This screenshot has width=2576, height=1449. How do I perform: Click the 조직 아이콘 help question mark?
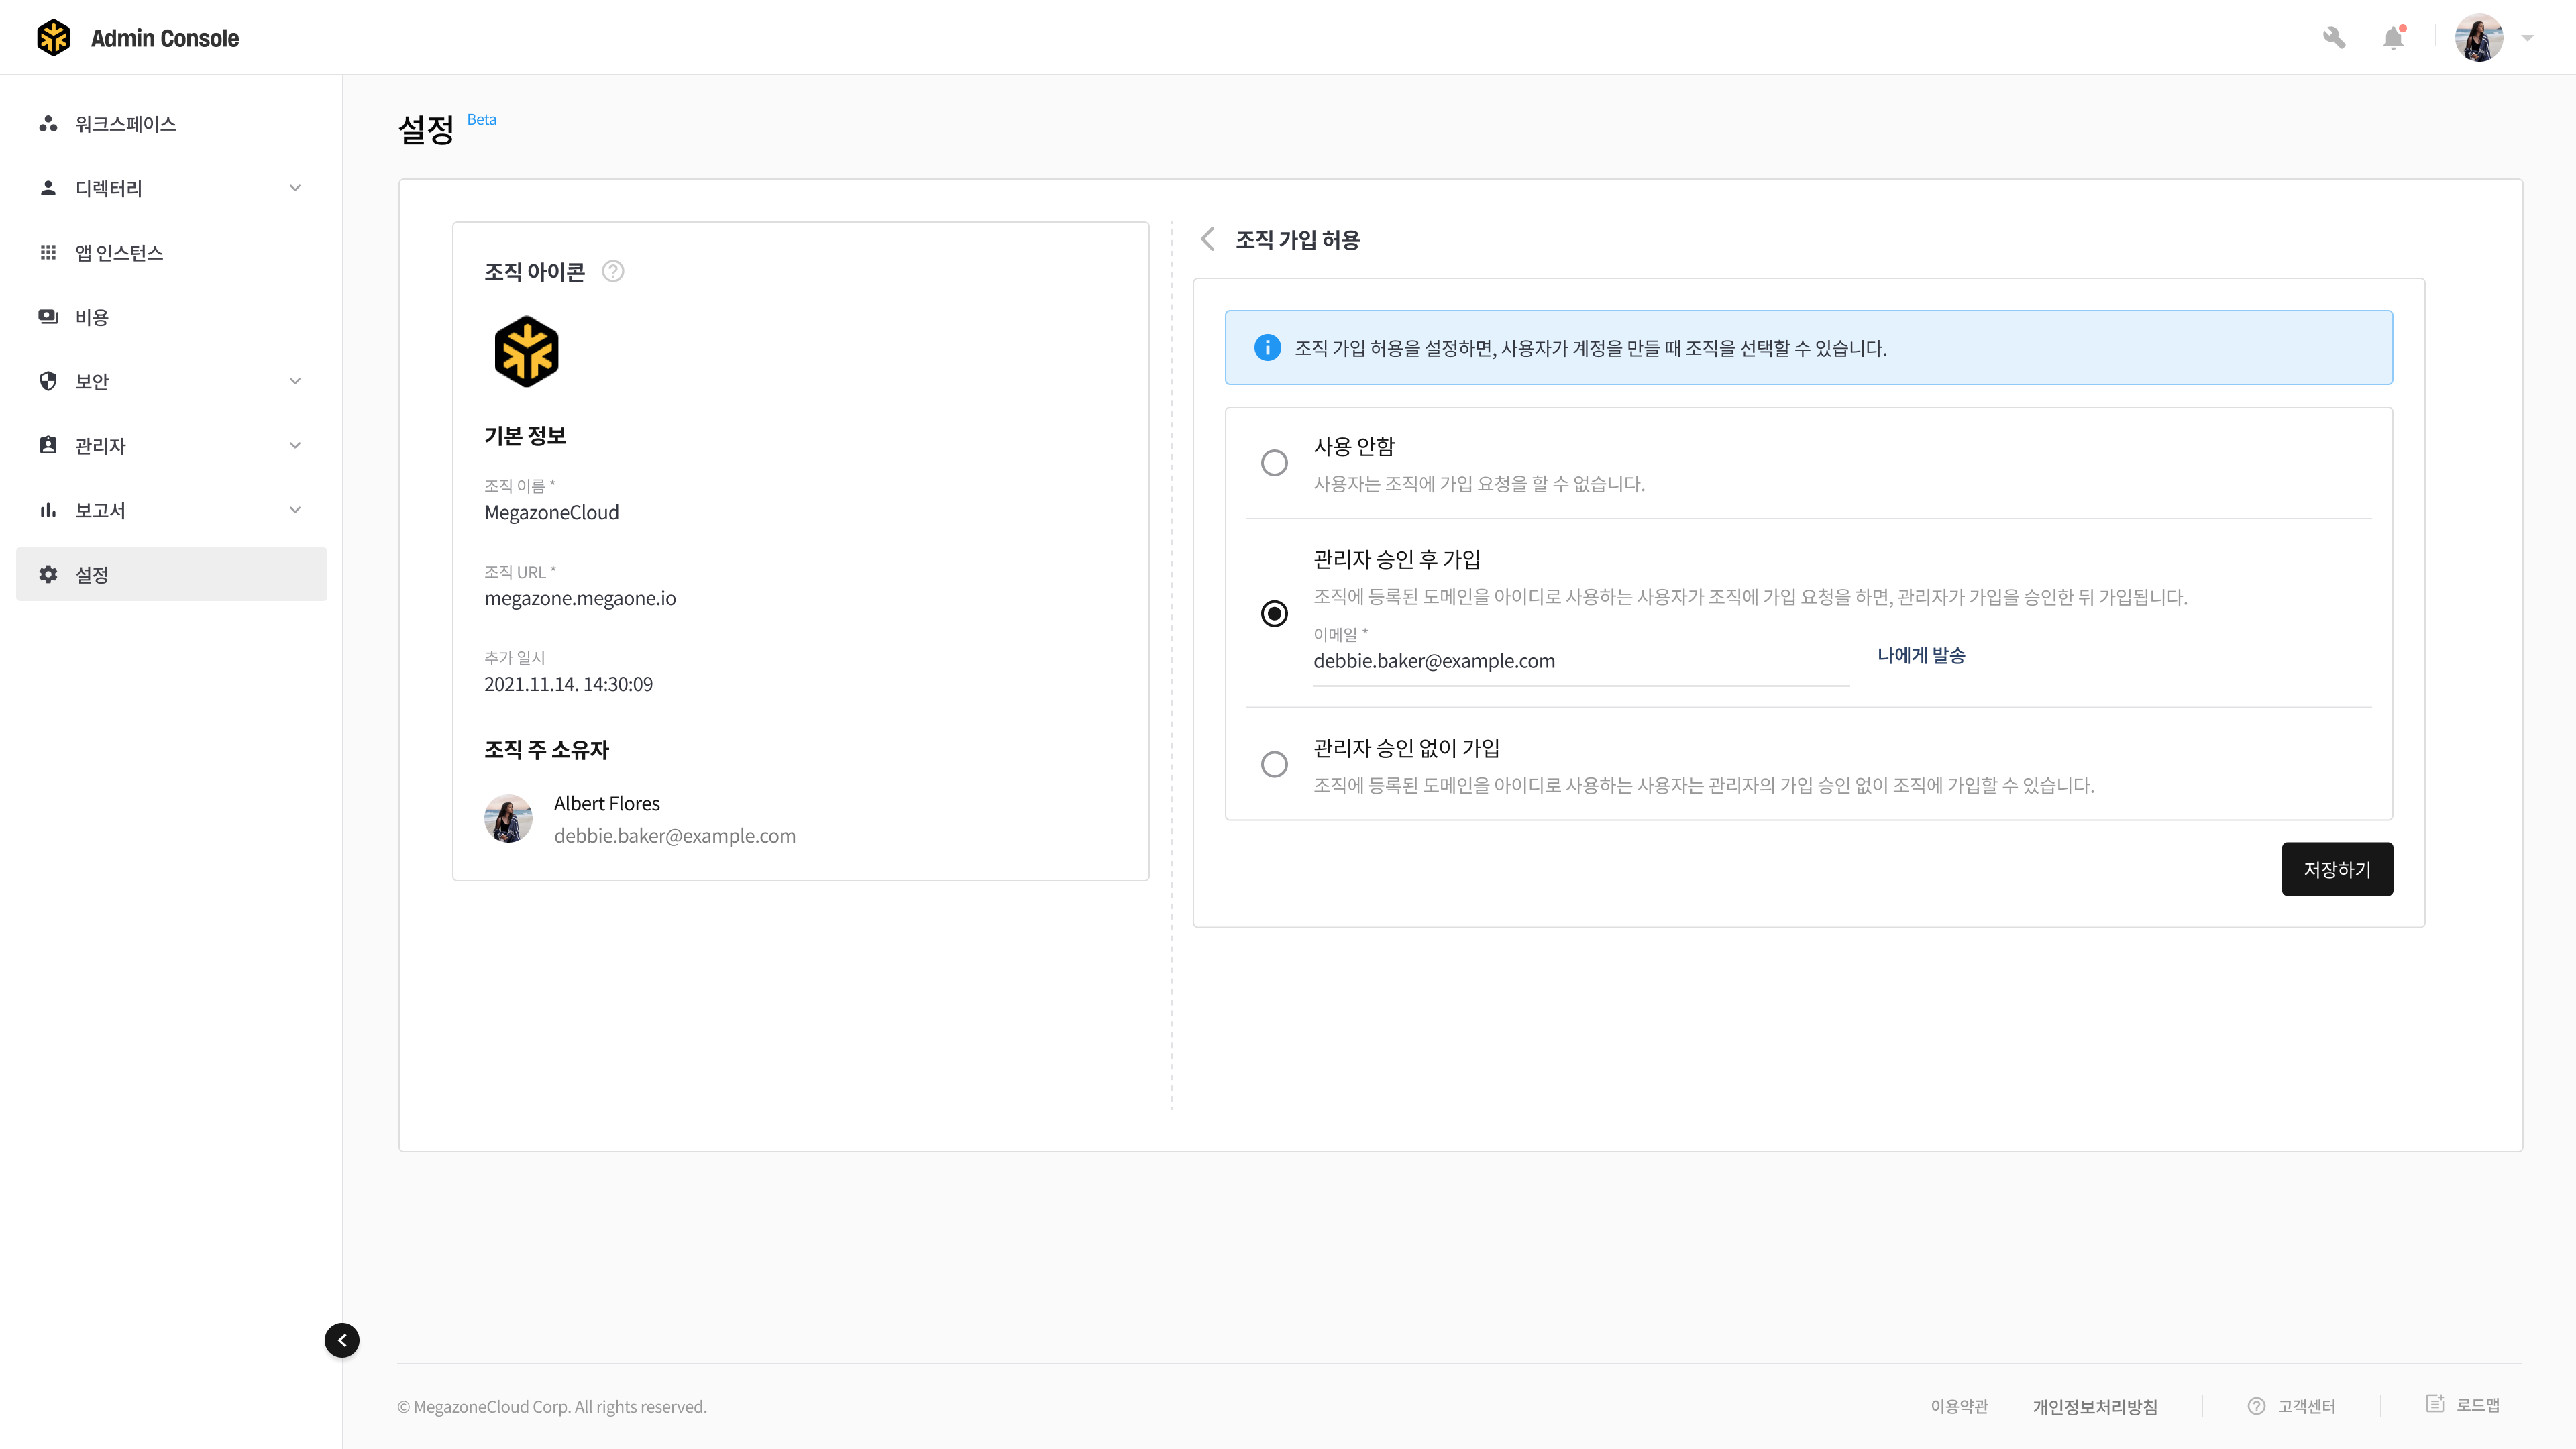click(x=613, y=271)
